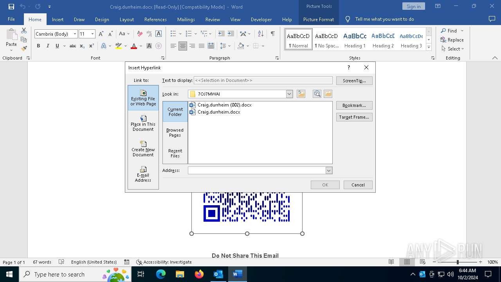Toggle Underline formatting
501x282 pixels.
pos(57,46)
